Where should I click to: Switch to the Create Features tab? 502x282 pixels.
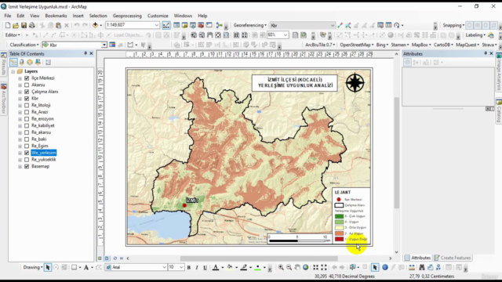click(453, 258)
